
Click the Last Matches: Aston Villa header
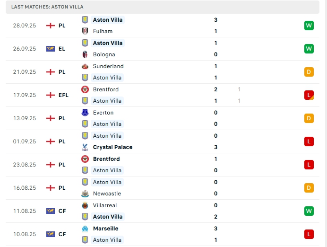[46, 7]
